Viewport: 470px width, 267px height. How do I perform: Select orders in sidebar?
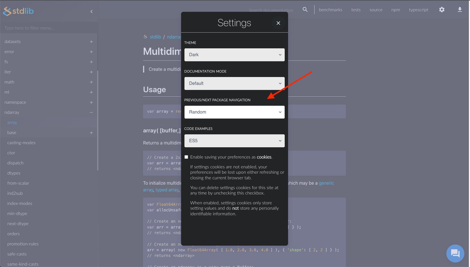[14, 234]
